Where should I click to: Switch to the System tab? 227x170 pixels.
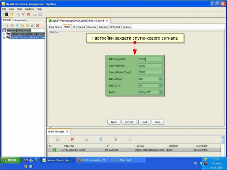pos(126,27)
